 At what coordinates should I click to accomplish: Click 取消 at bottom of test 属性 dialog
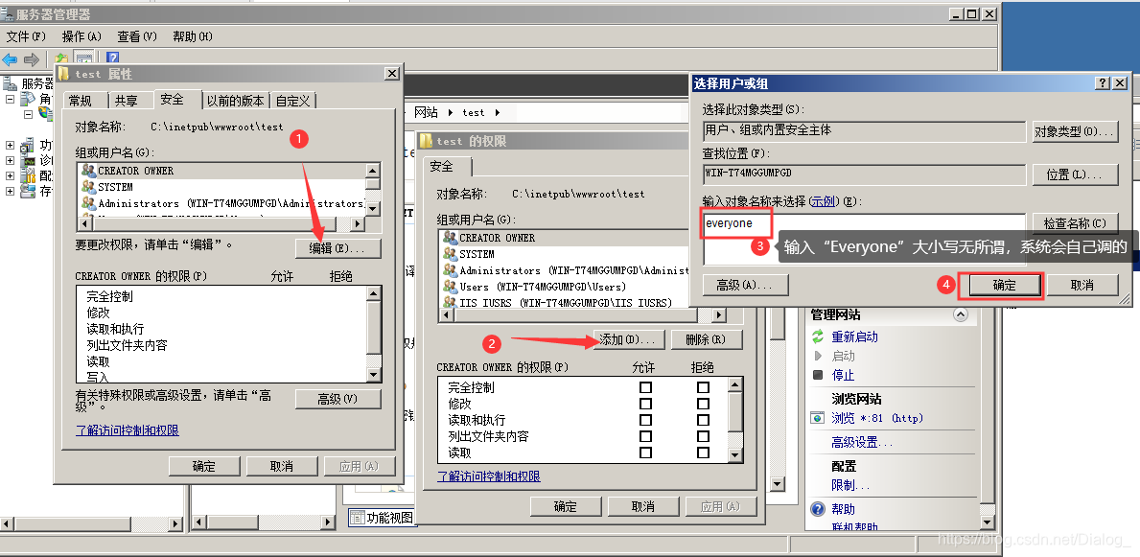[x=282, y=466]
